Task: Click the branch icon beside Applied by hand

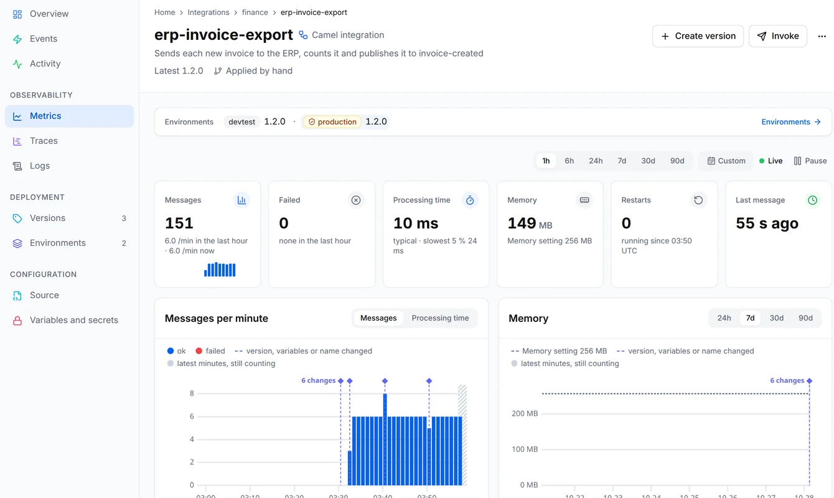Action: (218, 71)
